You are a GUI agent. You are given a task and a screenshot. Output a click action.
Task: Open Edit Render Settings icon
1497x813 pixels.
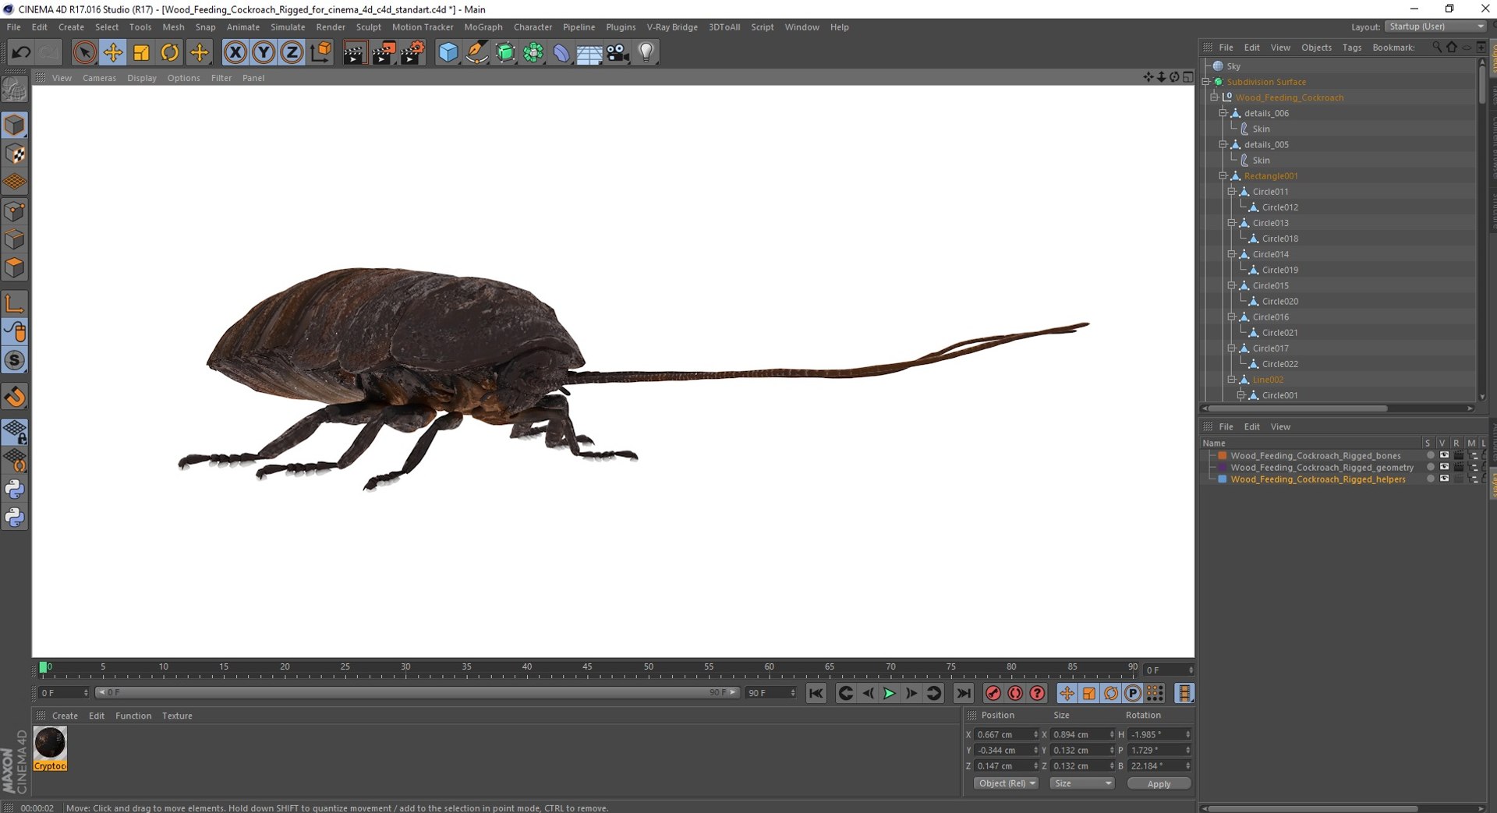(x=412, y=52)
